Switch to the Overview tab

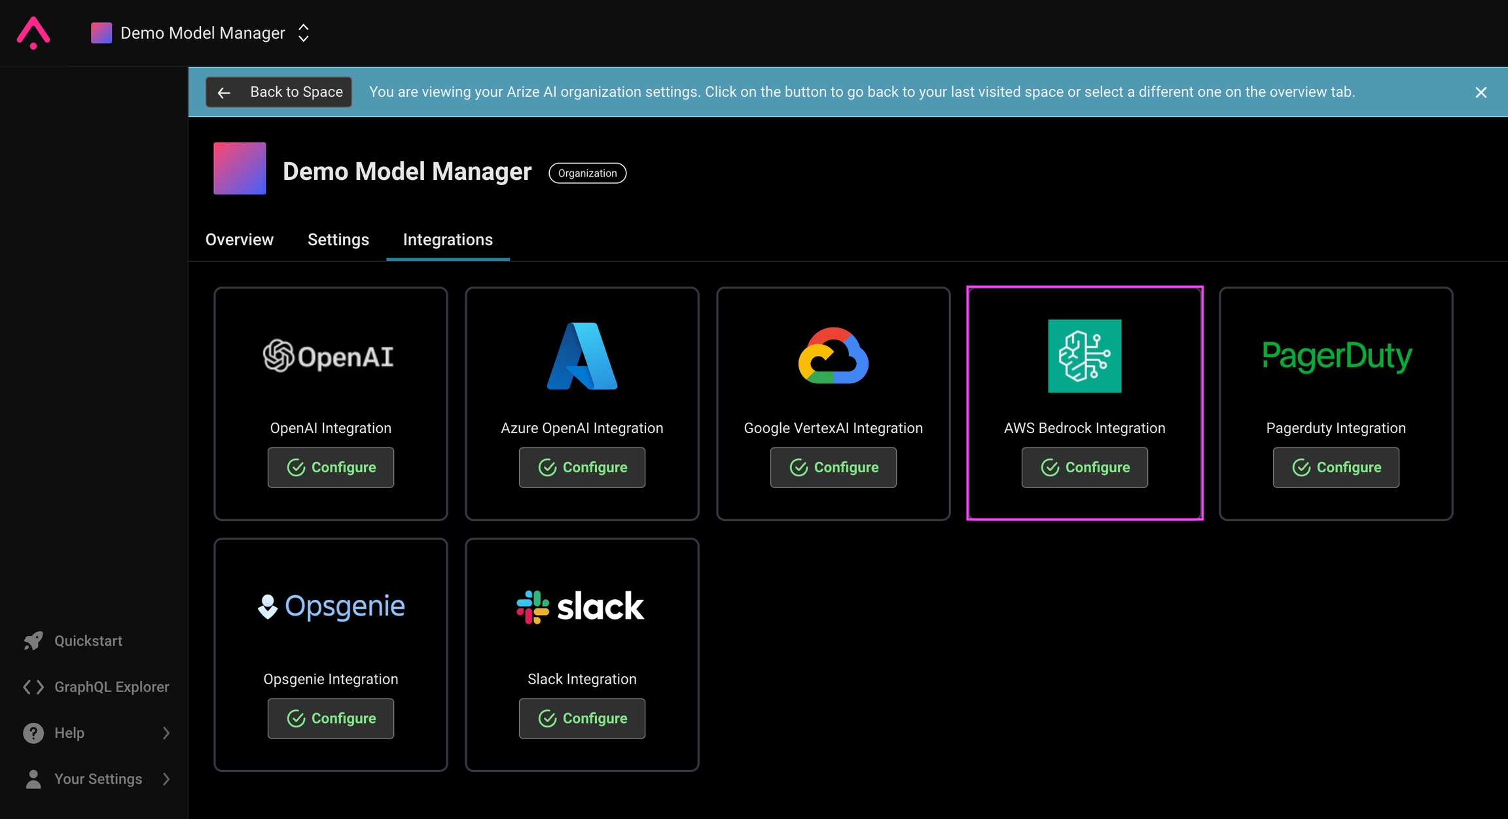point(240,239)
